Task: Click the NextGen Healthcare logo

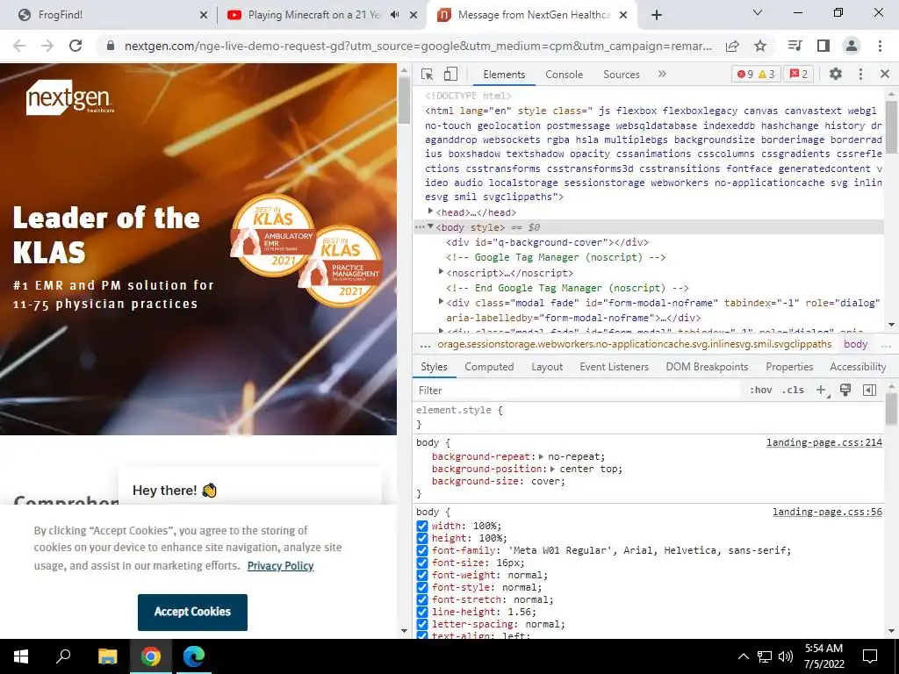Action: (70, 97)
